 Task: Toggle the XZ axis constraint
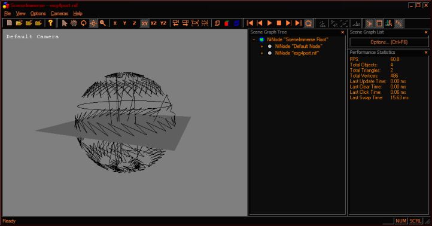[x=154, y=23]
